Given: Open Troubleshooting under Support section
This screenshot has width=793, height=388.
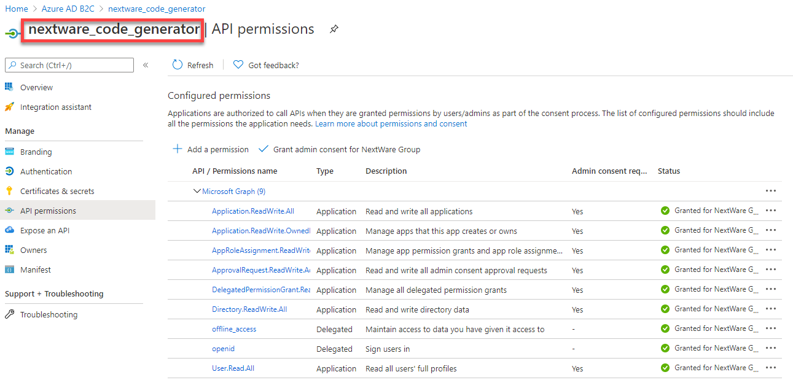Looking at the screenshot, I should [49, 314].
